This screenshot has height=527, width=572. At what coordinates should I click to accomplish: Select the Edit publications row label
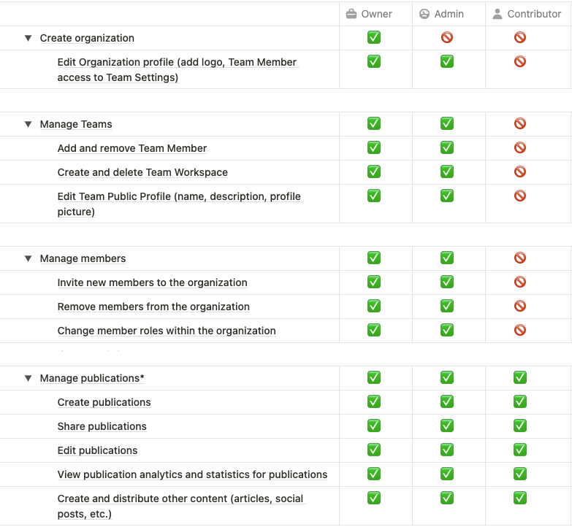97,450
